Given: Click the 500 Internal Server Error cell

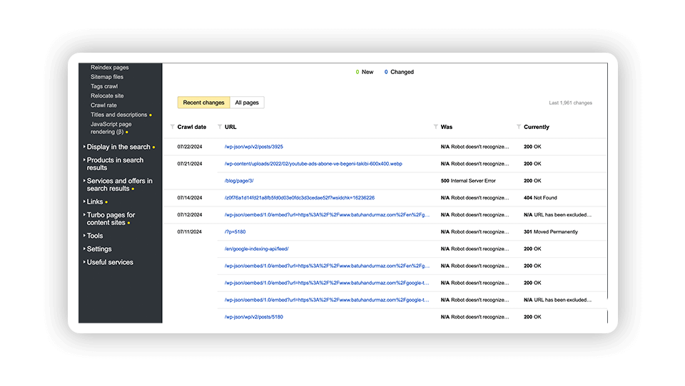Looking at the screenshot, I should [x=468, y=181].
